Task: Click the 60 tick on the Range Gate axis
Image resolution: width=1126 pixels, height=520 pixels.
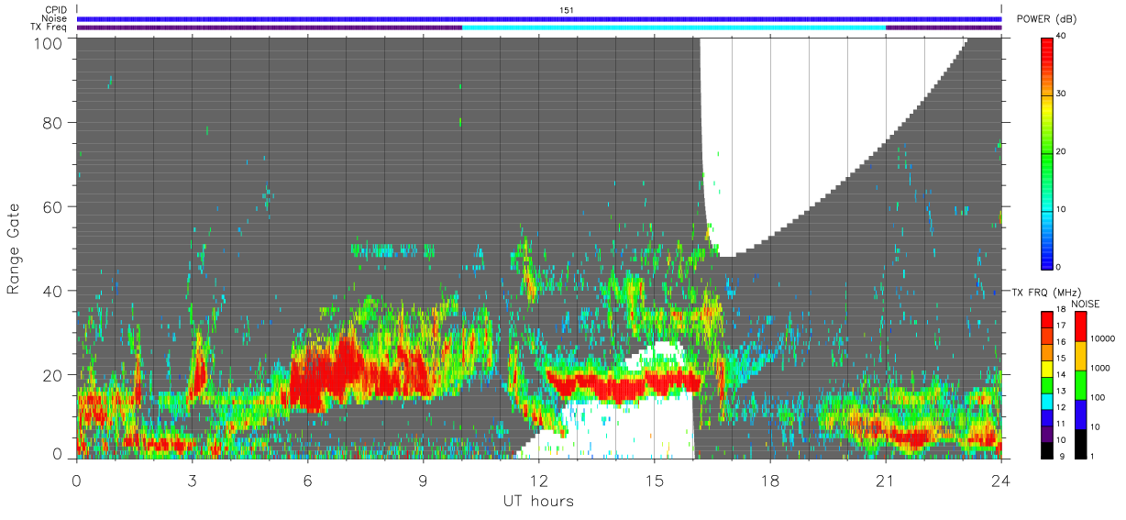Action: pos(54,206)
